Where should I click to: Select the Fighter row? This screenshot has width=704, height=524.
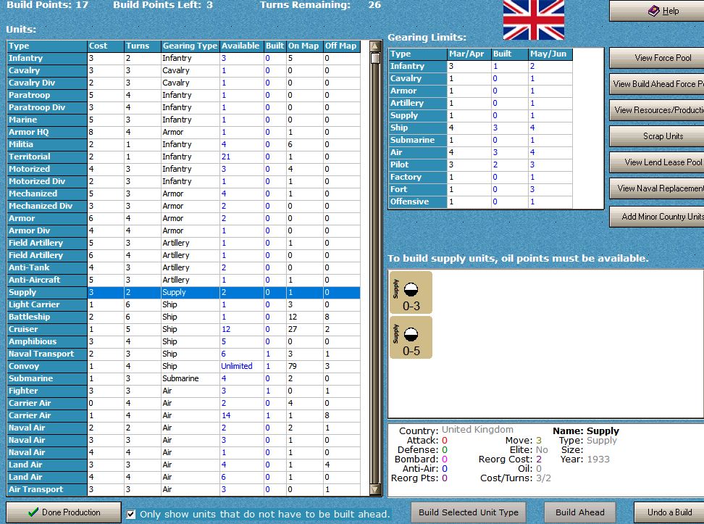click(x=183, y=391)
